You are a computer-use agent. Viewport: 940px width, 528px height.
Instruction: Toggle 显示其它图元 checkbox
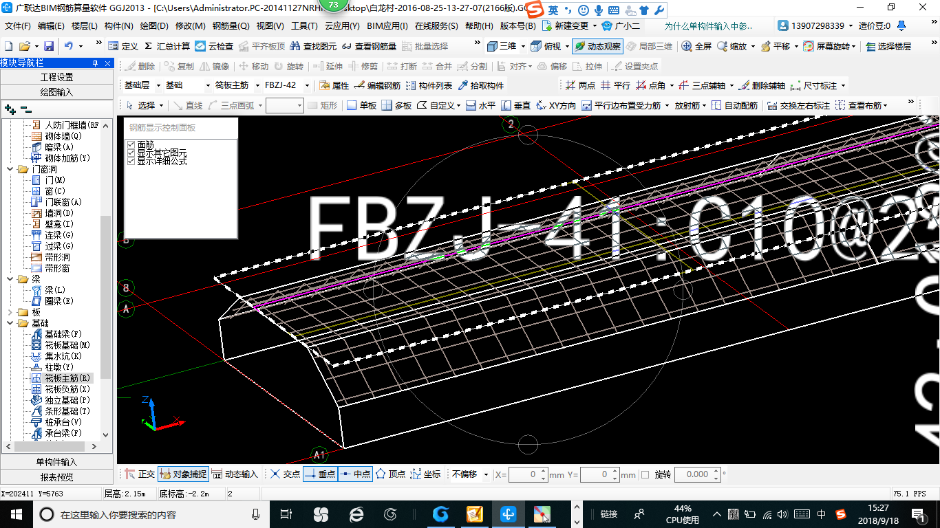point(131,153)
